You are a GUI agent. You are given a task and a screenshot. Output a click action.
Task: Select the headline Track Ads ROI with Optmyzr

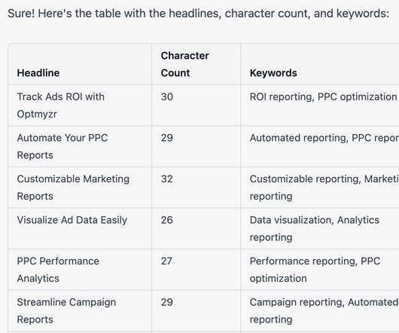[x=60, y=105]
